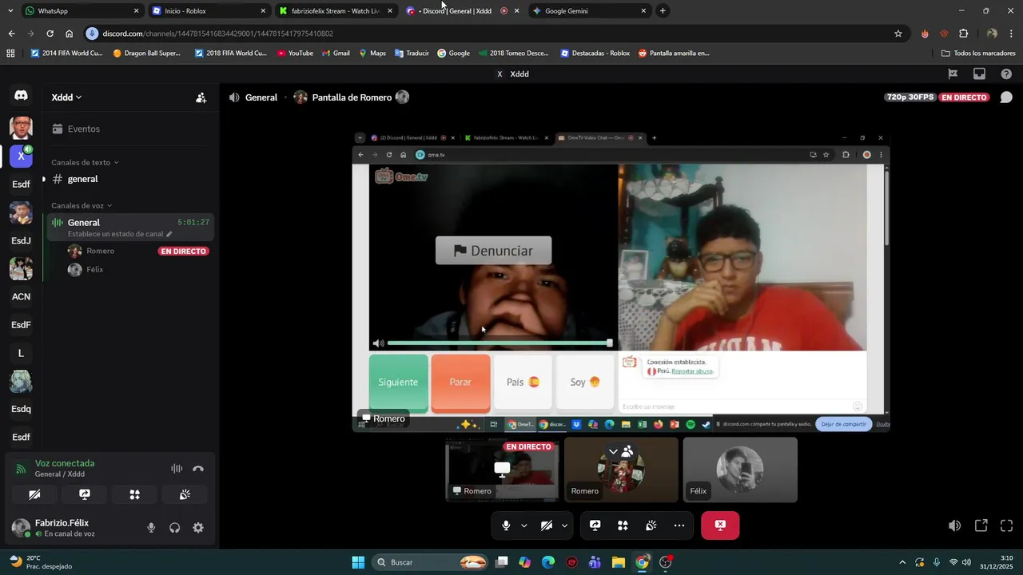Open the general text channel
The height and width of the screenshot is (575, 1023).
point(82,179)
